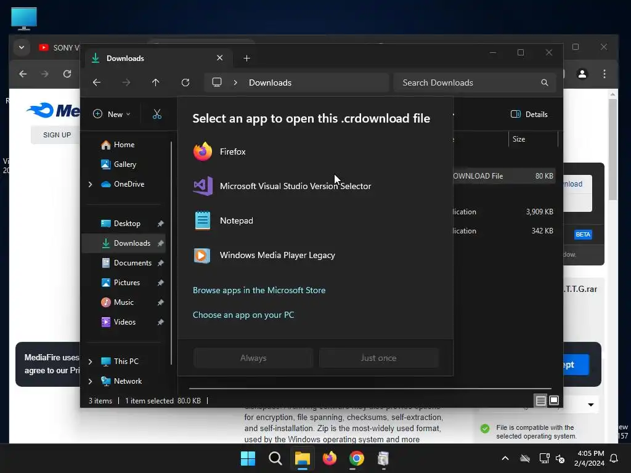Open the Chrome profile icon
This screenshot has width=631, height=473.
tap(582, 74)
